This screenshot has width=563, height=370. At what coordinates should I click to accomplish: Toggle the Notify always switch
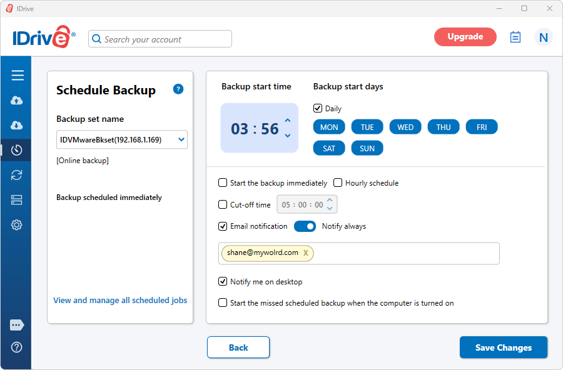305,226
